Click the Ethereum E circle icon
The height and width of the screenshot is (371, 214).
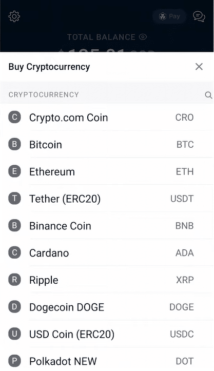[15, 171]
